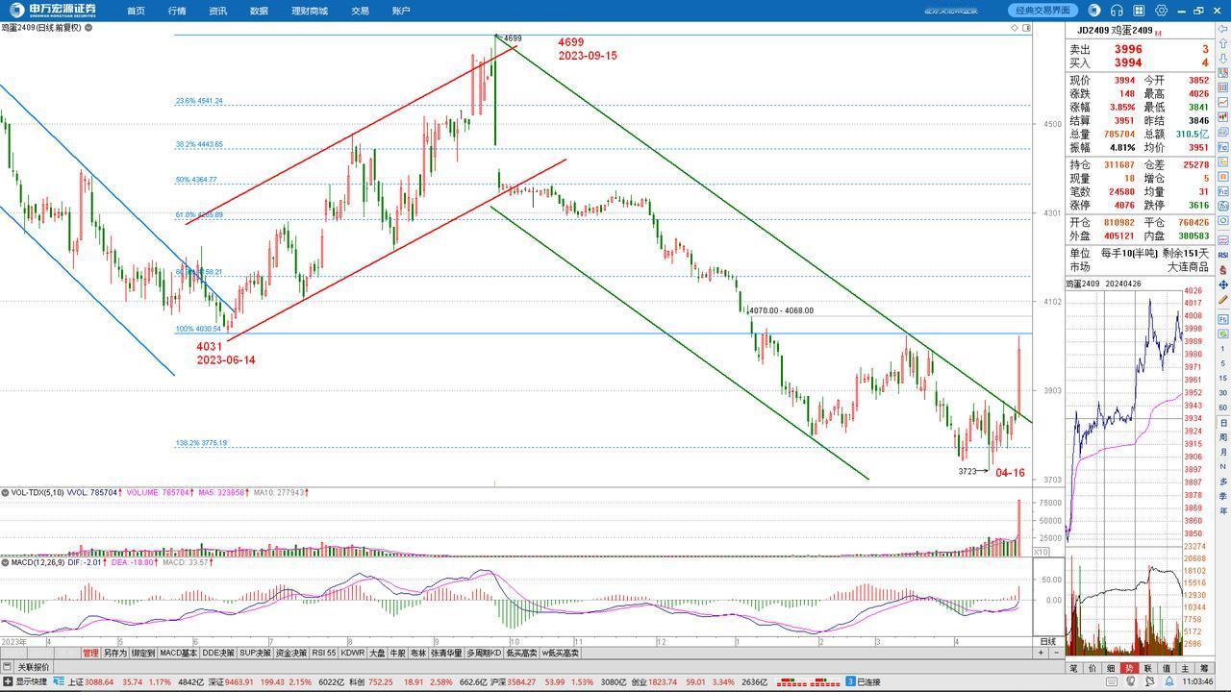1231x692 pixels.
Task: Expand the MACD(12,26,9) indicator label
Action: [33, 562]
